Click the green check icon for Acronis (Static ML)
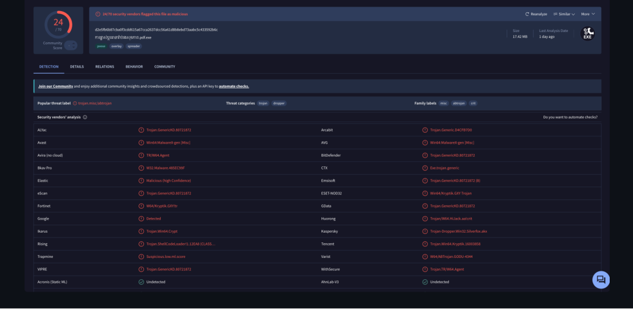 (141, 282)
